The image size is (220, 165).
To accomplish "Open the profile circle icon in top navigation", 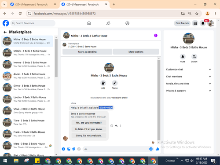I will 127,23.
